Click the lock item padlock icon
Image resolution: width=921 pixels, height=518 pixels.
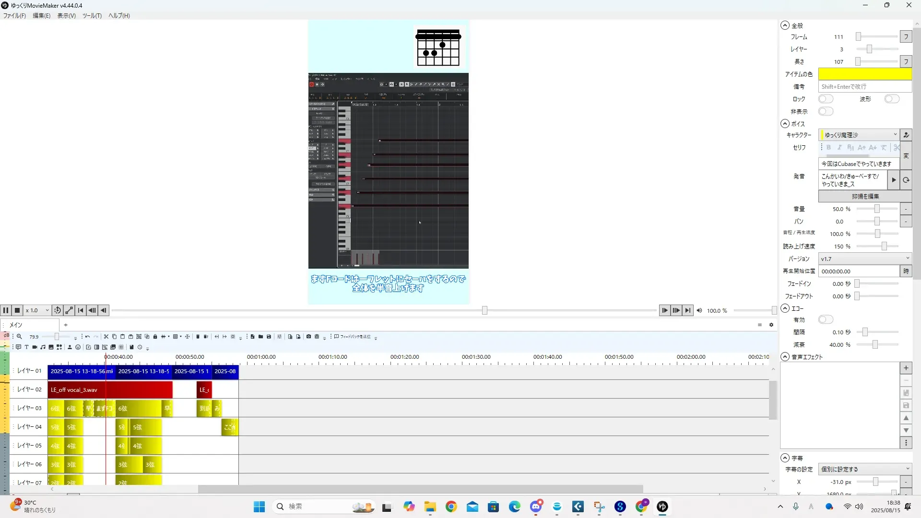coord(155,337)
